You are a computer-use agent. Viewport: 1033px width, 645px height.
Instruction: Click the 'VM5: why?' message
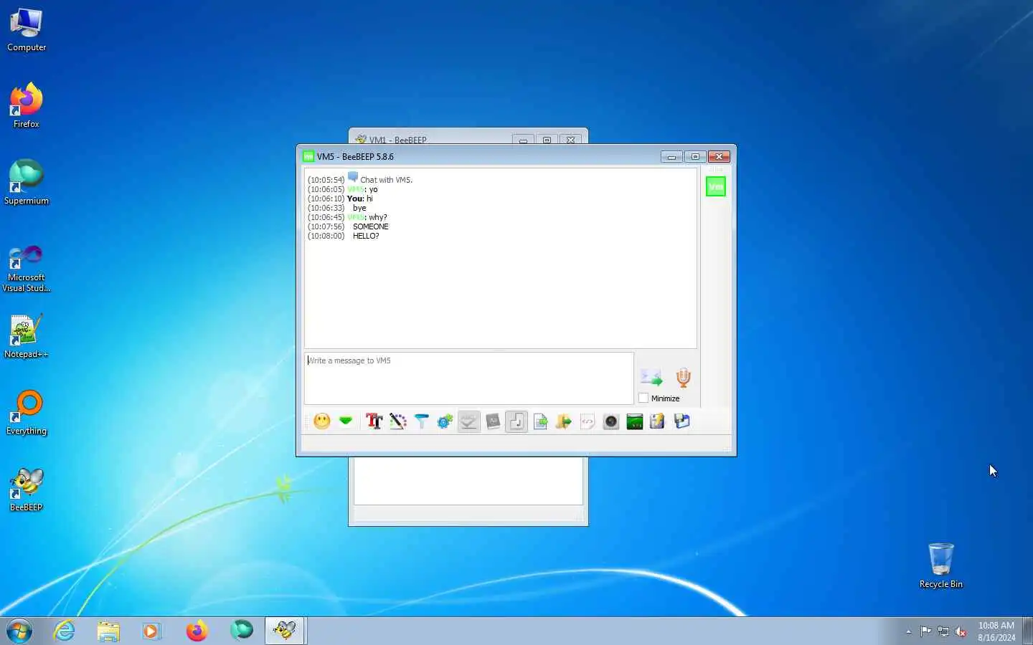click(x=367, y=217)
